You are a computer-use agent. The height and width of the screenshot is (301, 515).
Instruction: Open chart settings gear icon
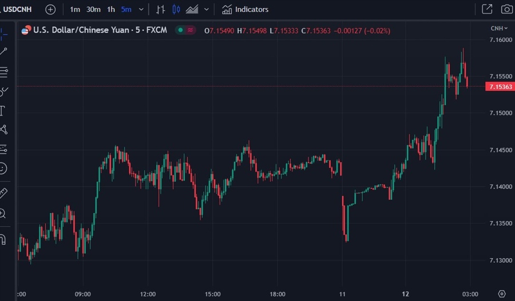point(501,294)
